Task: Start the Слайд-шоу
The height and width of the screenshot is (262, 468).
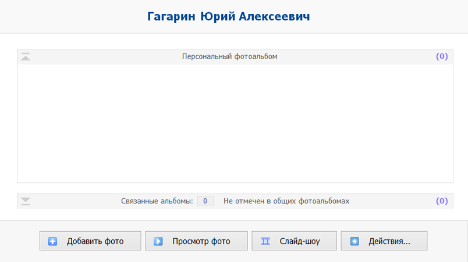Action: (x=294, y=241)
